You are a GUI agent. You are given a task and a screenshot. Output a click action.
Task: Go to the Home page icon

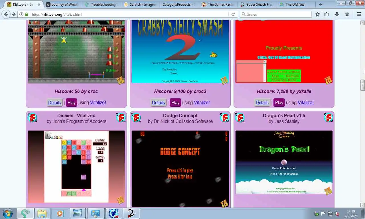coord(347,14)
